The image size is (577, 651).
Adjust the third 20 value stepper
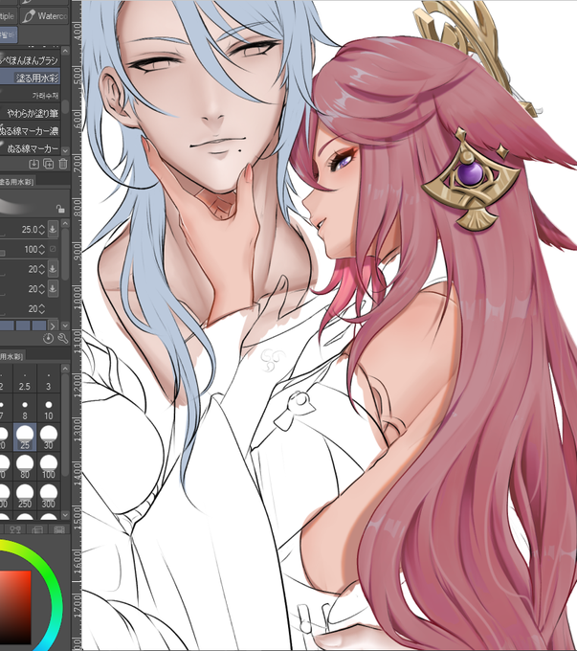41,309
